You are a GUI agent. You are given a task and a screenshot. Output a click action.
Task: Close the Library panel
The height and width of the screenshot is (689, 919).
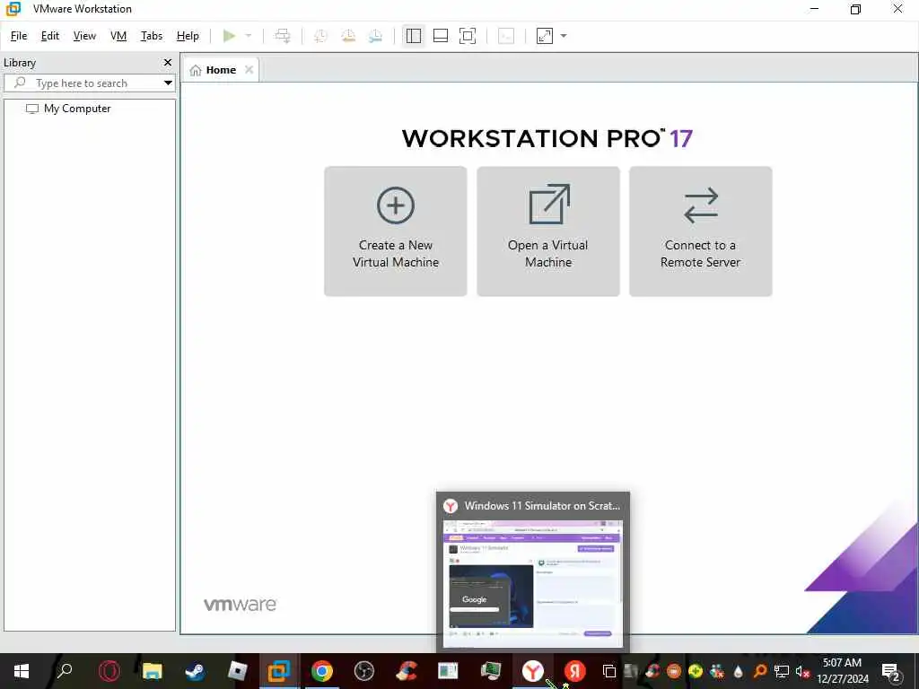tap(168, 62)
